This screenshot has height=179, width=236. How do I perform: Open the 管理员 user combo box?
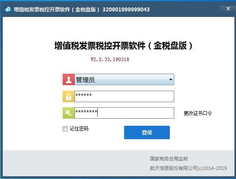tap(125, 80)
